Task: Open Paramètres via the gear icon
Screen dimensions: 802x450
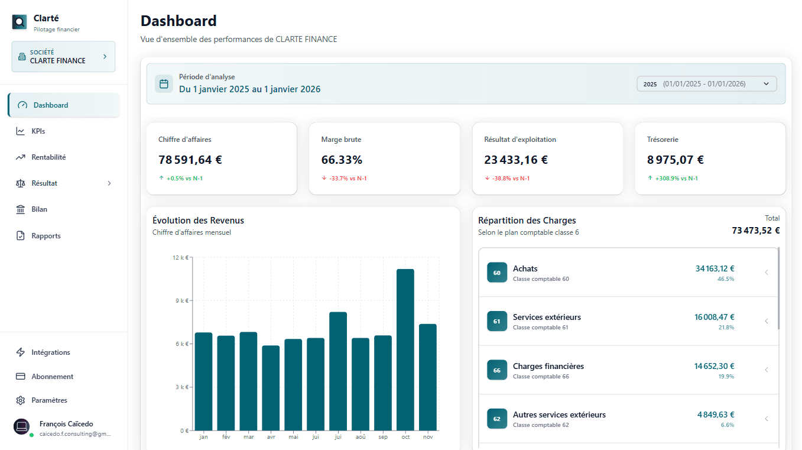Action: point(22,400)
